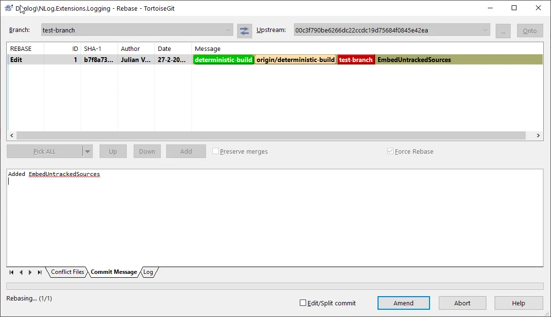Click the Amend button

[x=403, y=303]
